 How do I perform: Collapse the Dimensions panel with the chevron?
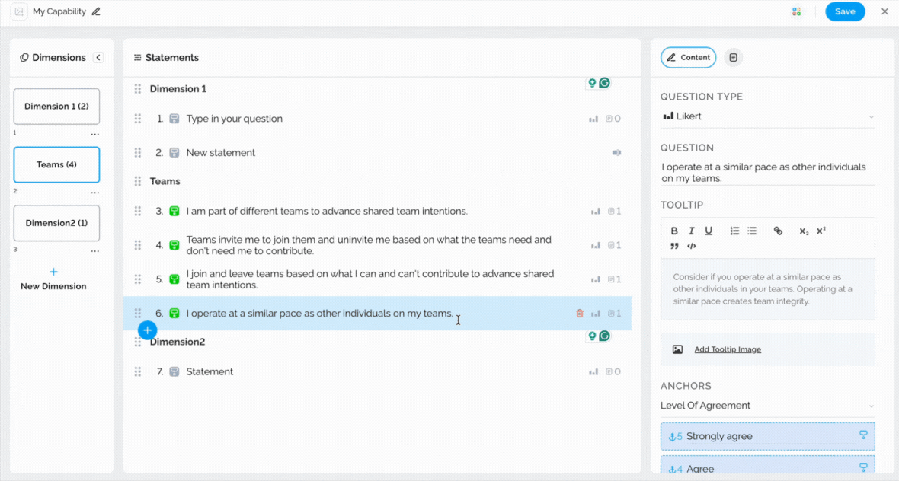98,58
